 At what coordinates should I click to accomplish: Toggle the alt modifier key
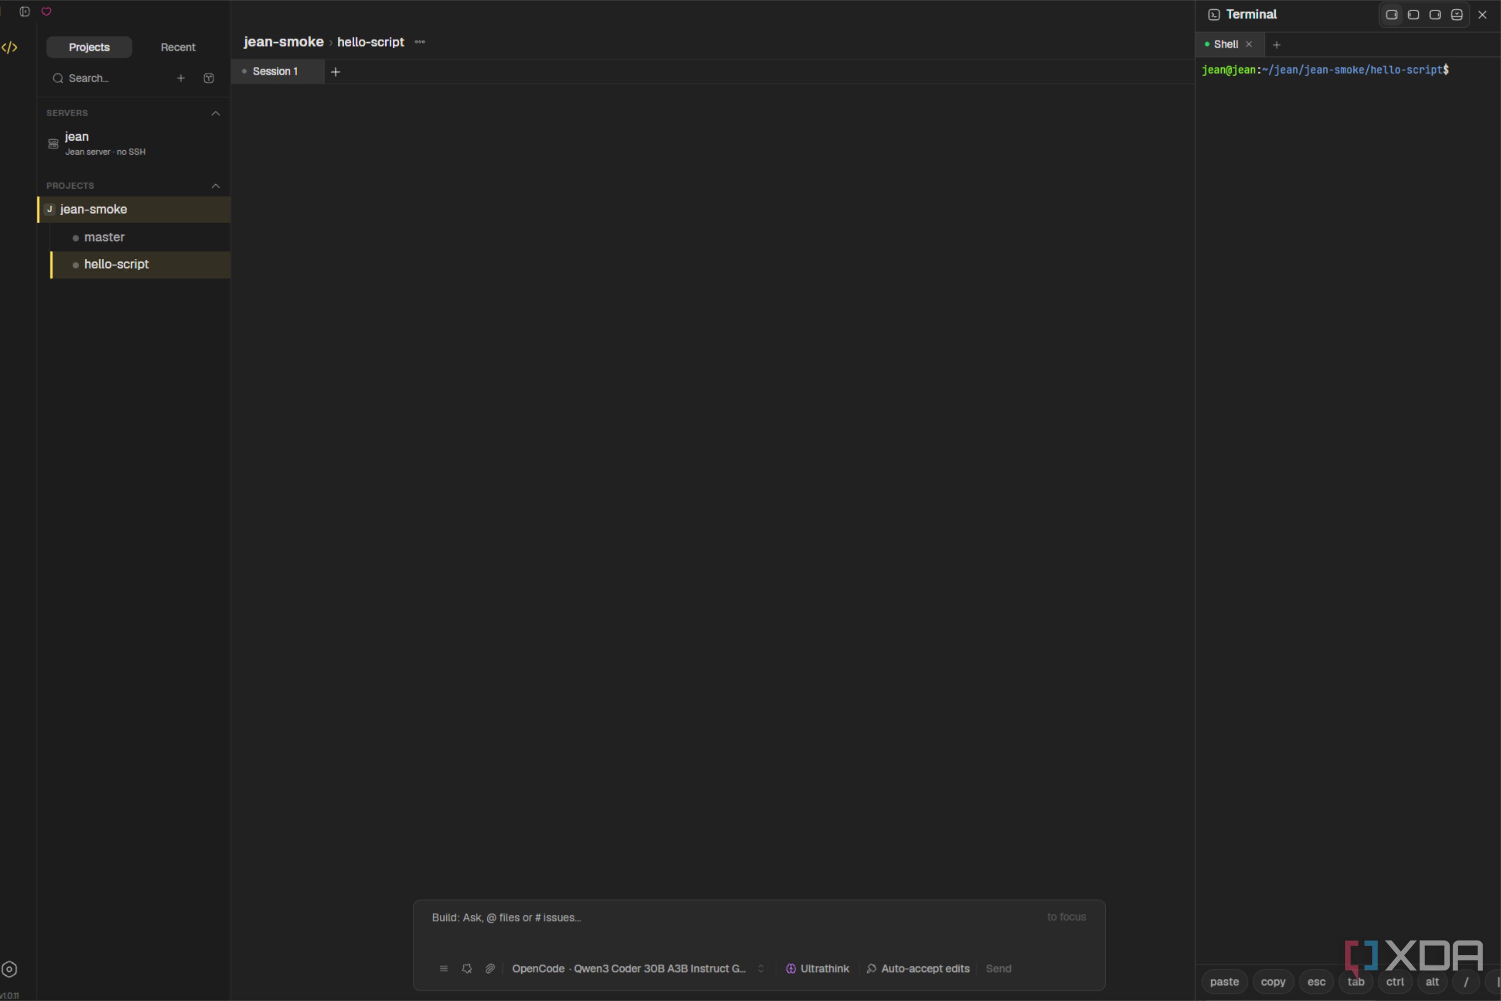pos(1433,982)
